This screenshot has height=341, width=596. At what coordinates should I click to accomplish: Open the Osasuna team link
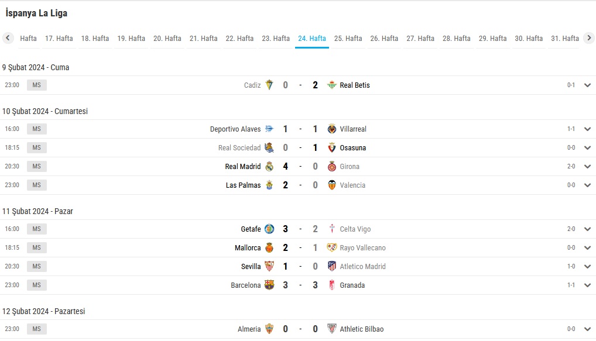coord(352,148)
